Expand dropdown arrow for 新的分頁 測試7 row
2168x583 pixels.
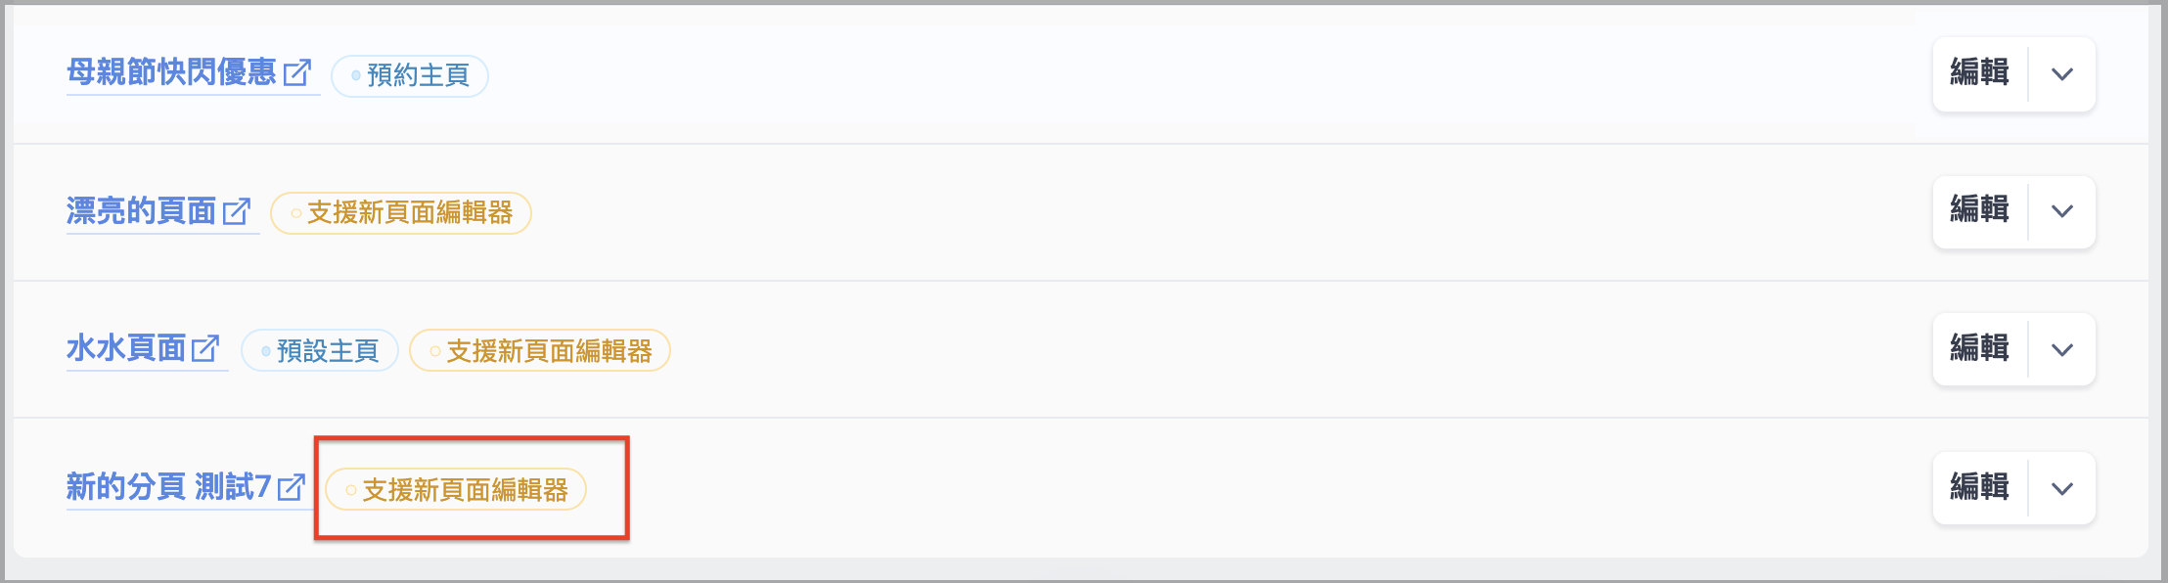[x=2062, y=488]
